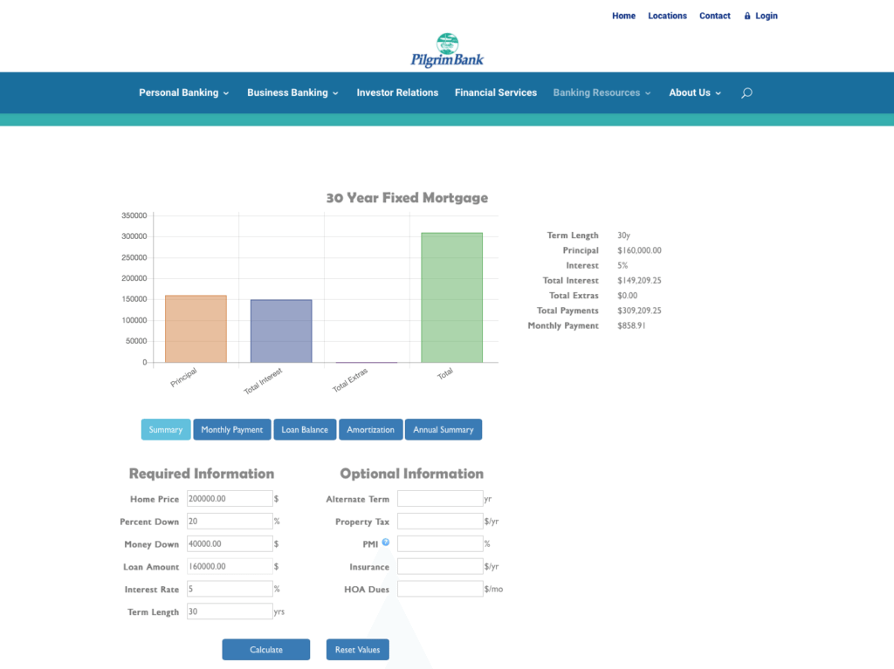Viewport: 894px width, 669px height.
Task: Focus the Property Tax input field
Action: 439,522
